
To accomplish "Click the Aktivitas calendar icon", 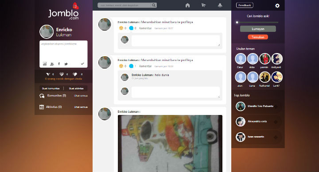I will pyautogui.click(x=42, y=107).
